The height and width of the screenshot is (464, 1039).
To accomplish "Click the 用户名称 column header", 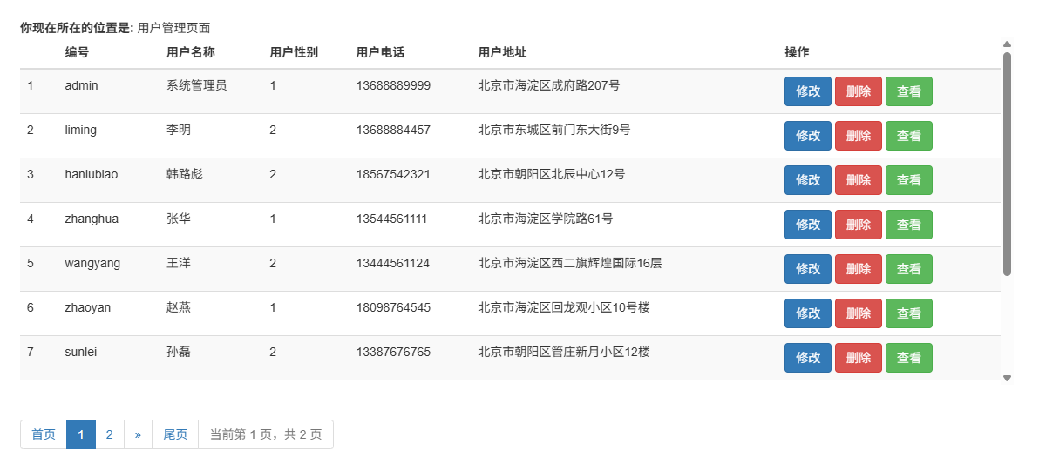I will point(191,52).
